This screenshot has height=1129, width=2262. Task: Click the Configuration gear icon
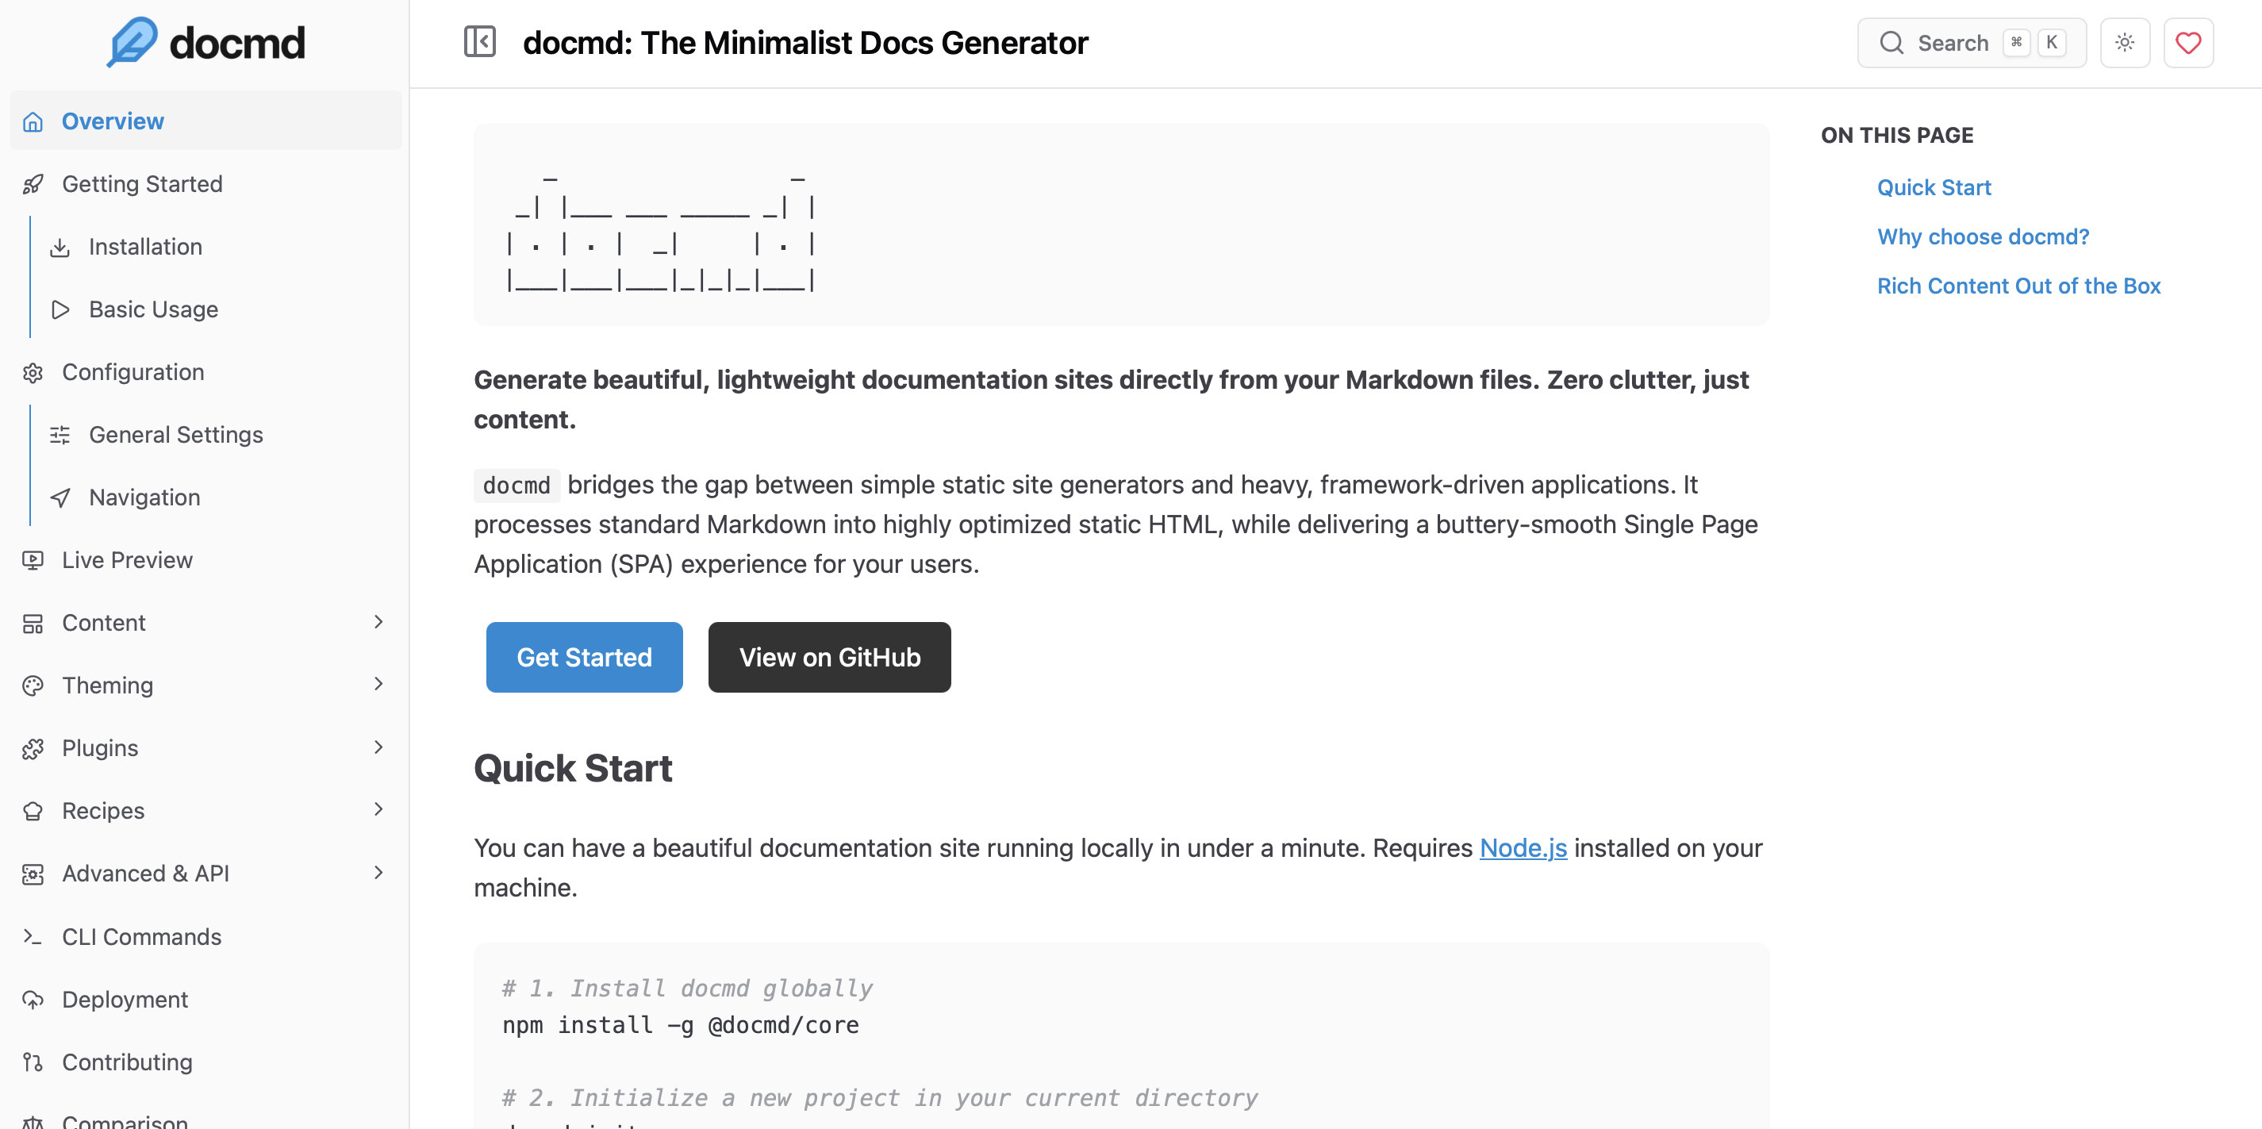(33, 372)
